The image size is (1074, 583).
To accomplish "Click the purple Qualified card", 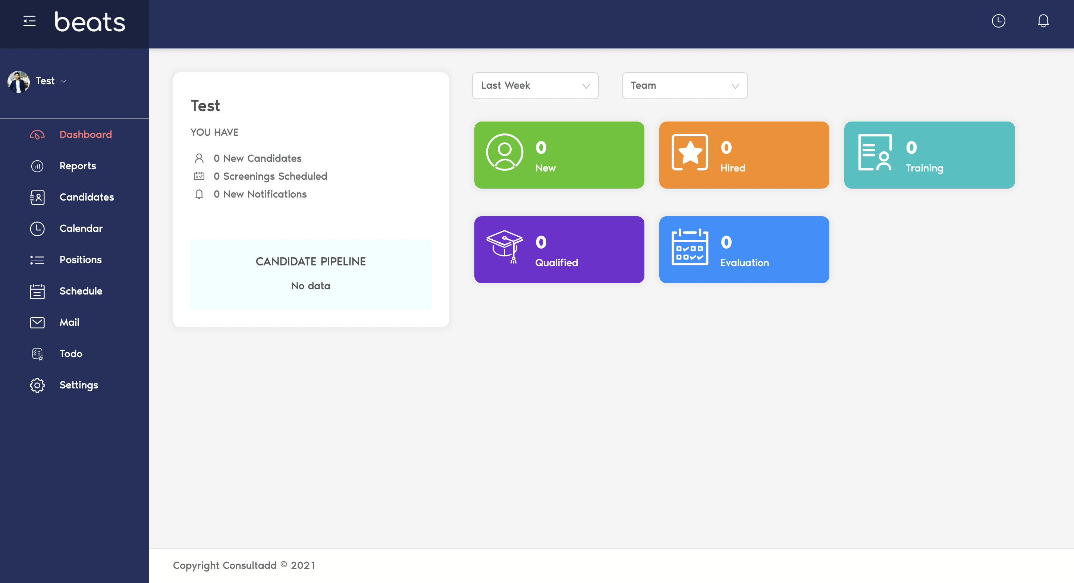I will (559, 250).
